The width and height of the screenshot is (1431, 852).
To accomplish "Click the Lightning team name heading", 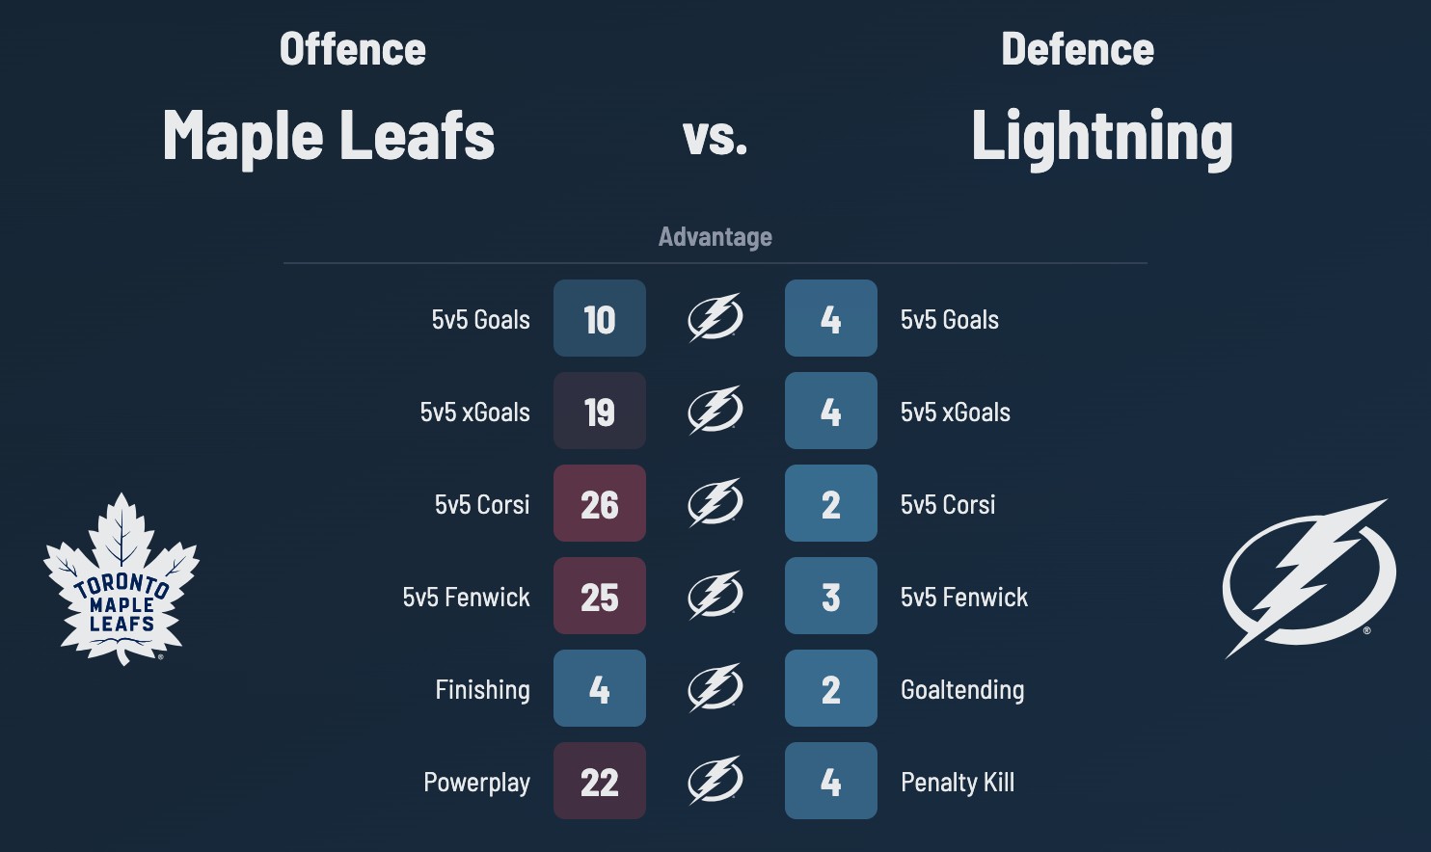I will click(x=1101, y=137).
